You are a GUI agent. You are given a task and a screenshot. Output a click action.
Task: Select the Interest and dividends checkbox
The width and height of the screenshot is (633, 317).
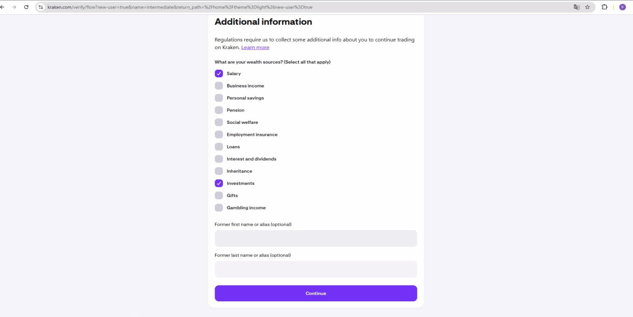point(219,159)
